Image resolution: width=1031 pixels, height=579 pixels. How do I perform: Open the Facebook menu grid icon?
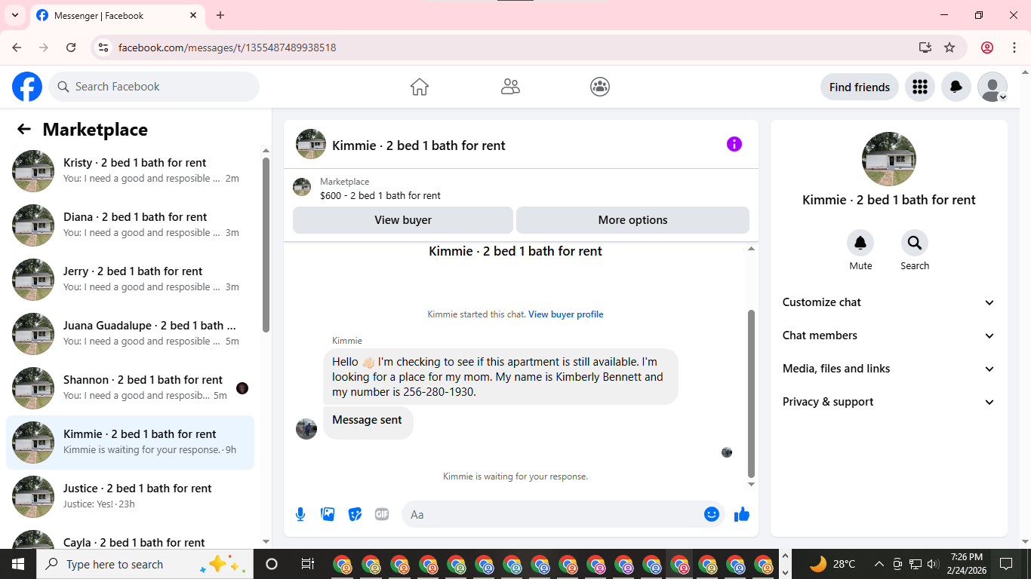[x=919, y=87]
